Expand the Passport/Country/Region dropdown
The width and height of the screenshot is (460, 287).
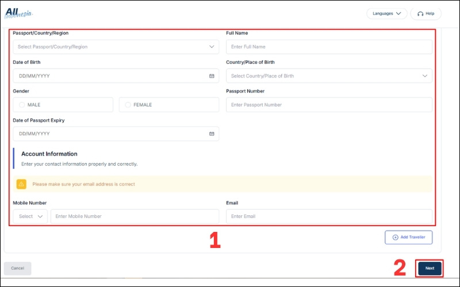point(116,47)
